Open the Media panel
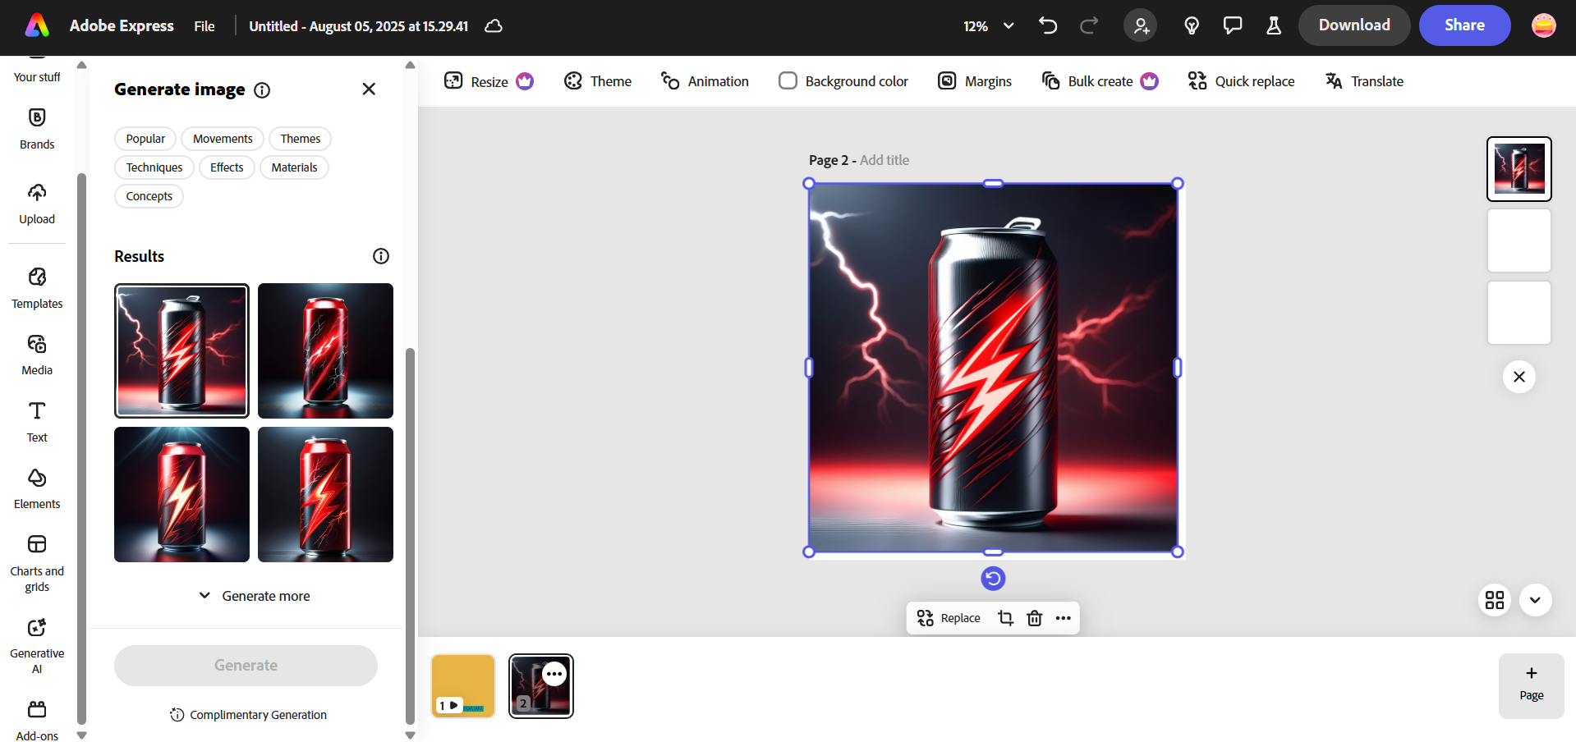The width and height of the screenshot is (1576, 742). tap(36, 353)
